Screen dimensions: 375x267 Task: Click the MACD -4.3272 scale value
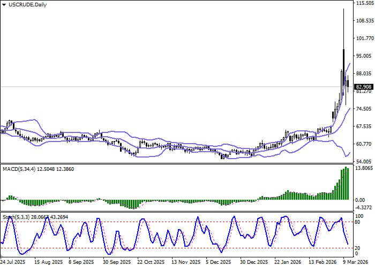[363, 207]
